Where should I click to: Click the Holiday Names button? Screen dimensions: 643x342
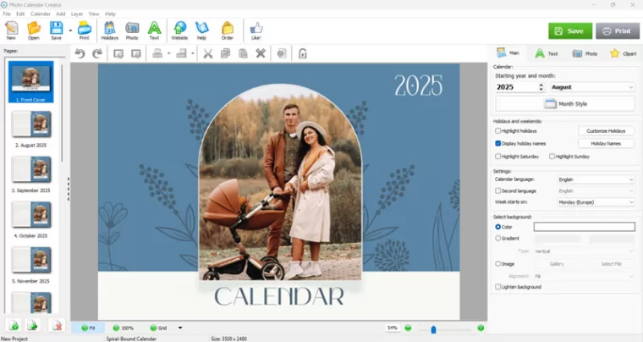pos(606,144)
